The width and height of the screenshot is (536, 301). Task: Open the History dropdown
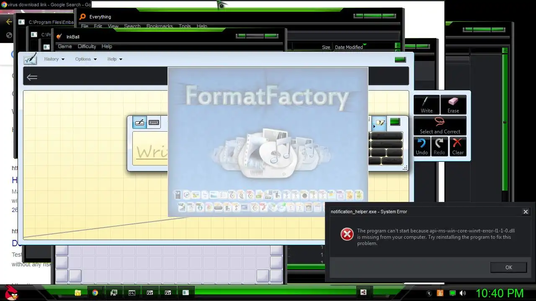[x=54, y=59]
